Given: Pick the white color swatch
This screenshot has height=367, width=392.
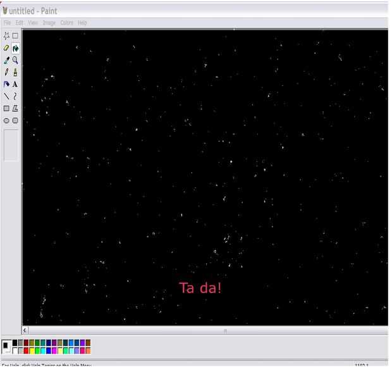Looking at the screenshot, I should coord(15,351).
